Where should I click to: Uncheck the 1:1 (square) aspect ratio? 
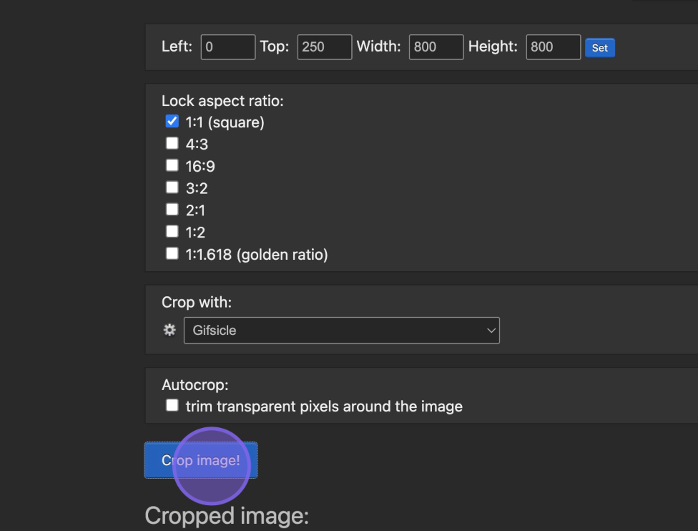(172, 121)
